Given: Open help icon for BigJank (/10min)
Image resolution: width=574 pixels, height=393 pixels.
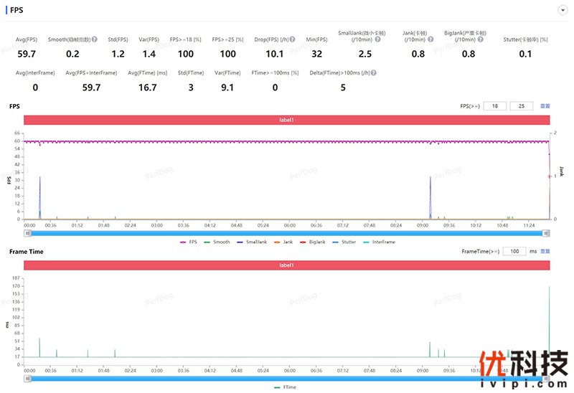Looking at the screenshot, I should pyautogui.click(x=480, y=39).
